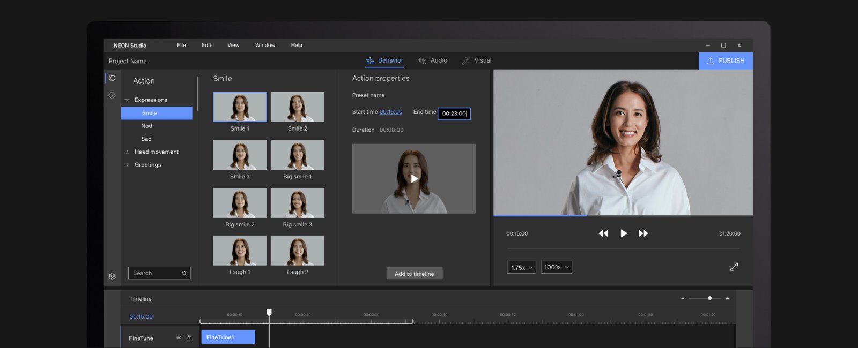858x348 pixels.
Task: Click the rewind playback icon
Action: click(x=603, y=233)
